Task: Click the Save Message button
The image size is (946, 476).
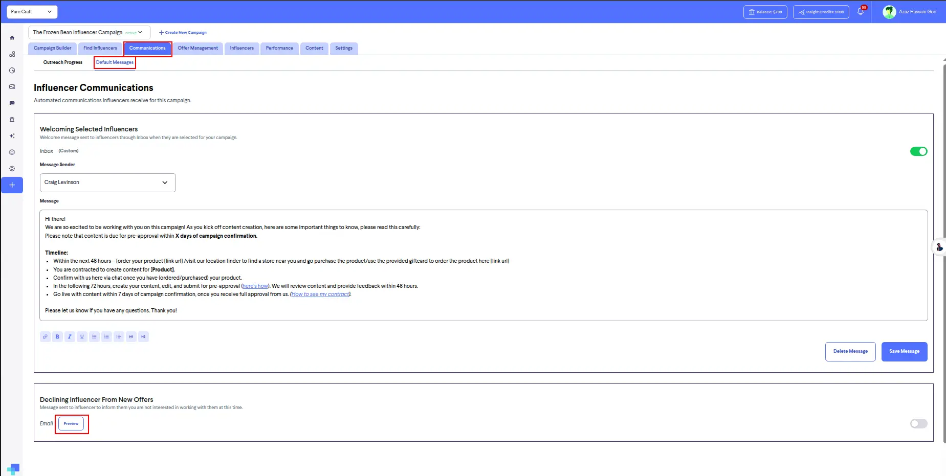Action: point(904,352)
